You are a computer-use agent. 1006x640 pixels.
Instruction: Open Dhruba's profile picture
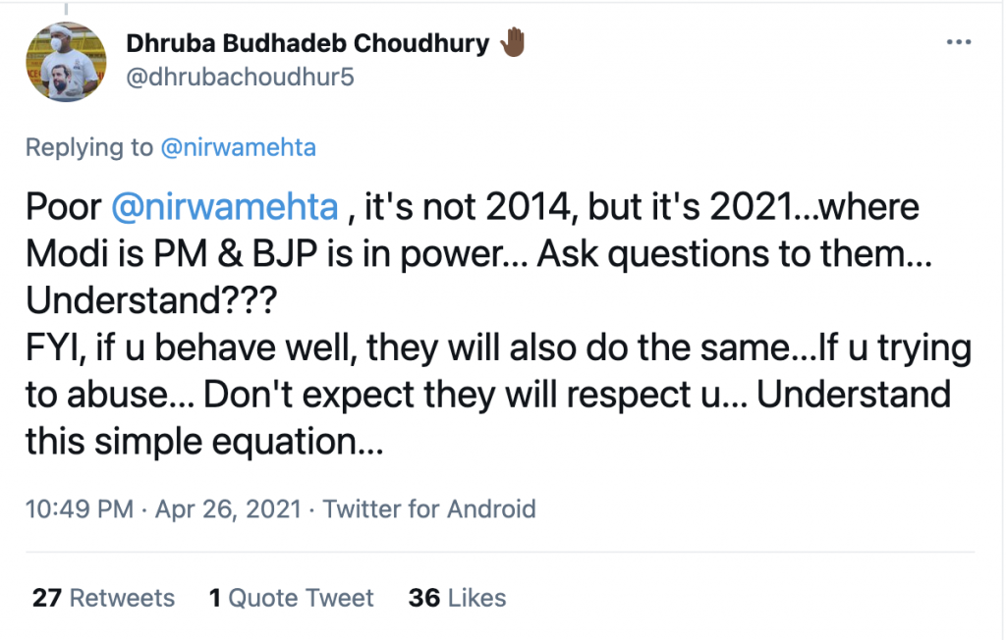[x=66, y=62]
